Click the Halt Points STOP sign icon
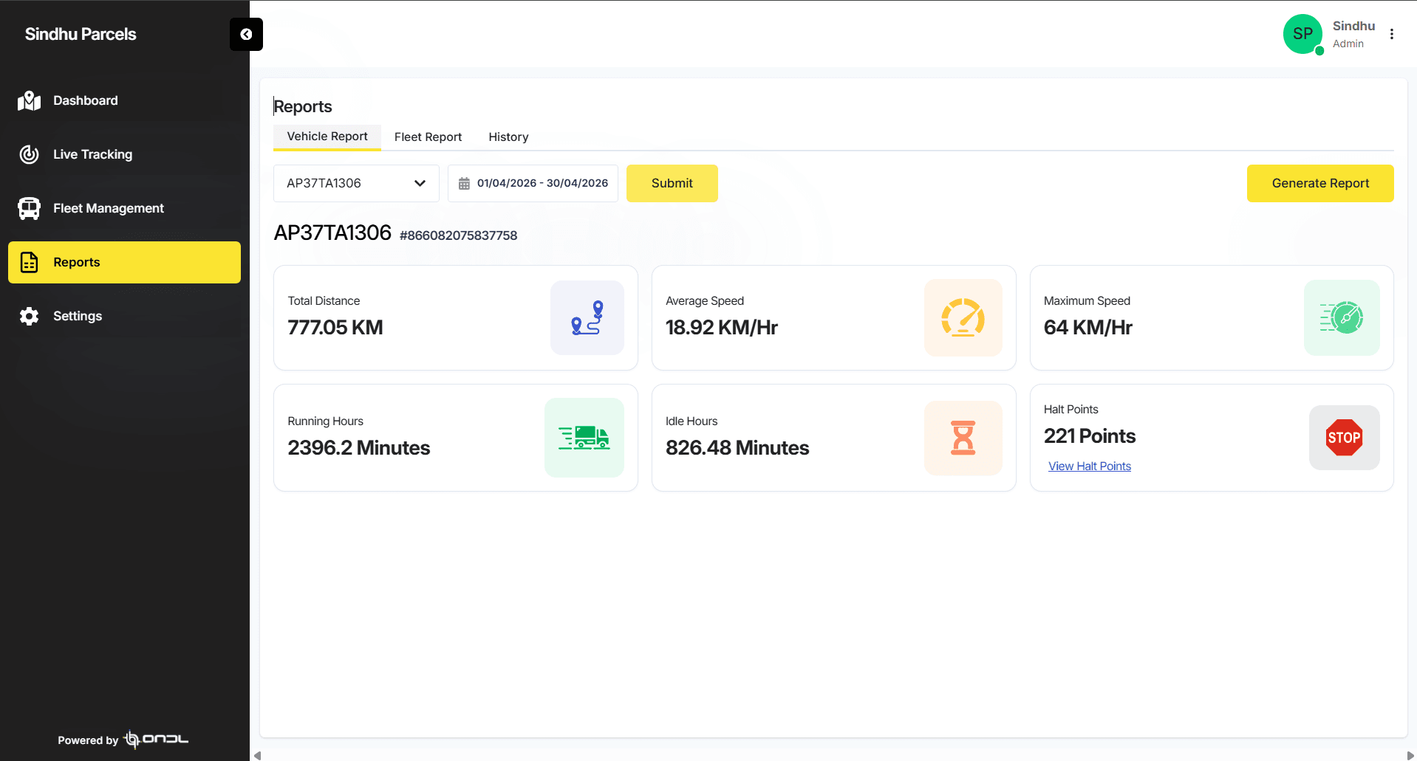1417x761 pixels. point(1345,438)
